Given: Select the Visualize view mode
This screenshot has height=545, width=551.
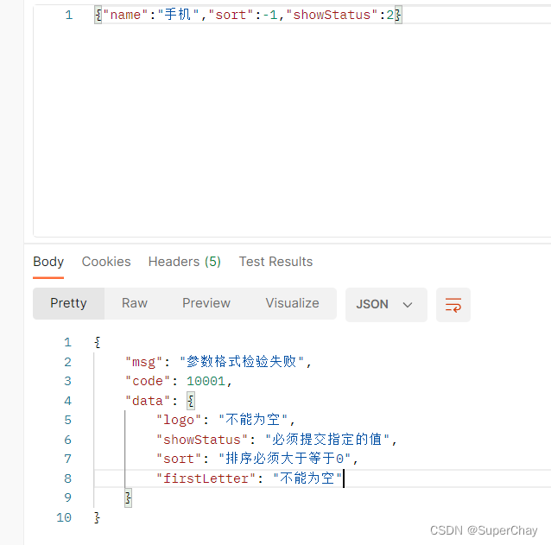Looking at the screenshot, I should point(293,303).
